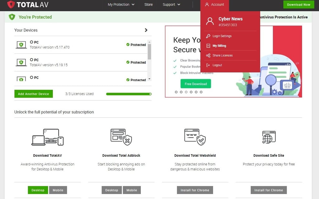Image resolution: width=319 pixels, height=199 pixels.
Task: Click the Total Webshield www icon
Action: [x=195, y=137]
